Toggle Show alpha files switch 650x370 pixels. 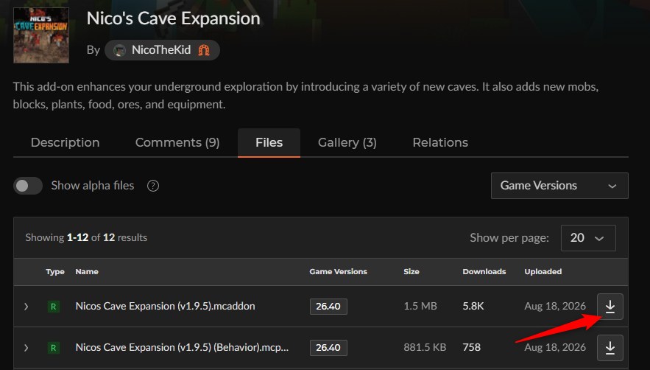tap(28, 186)
